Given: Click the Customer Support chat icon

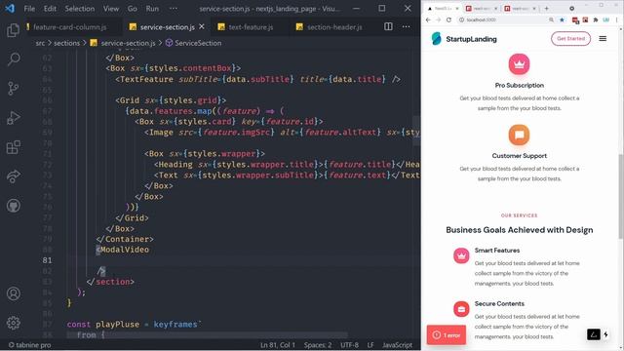Looking at the screenshot, I should 519,135.
